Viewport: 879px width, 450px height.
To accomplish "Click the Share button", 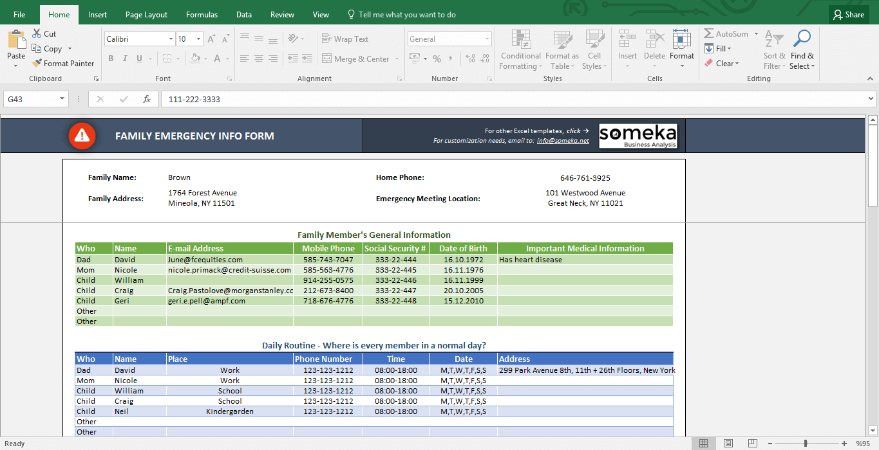I will pyautogui.click(x=848, y=15).
